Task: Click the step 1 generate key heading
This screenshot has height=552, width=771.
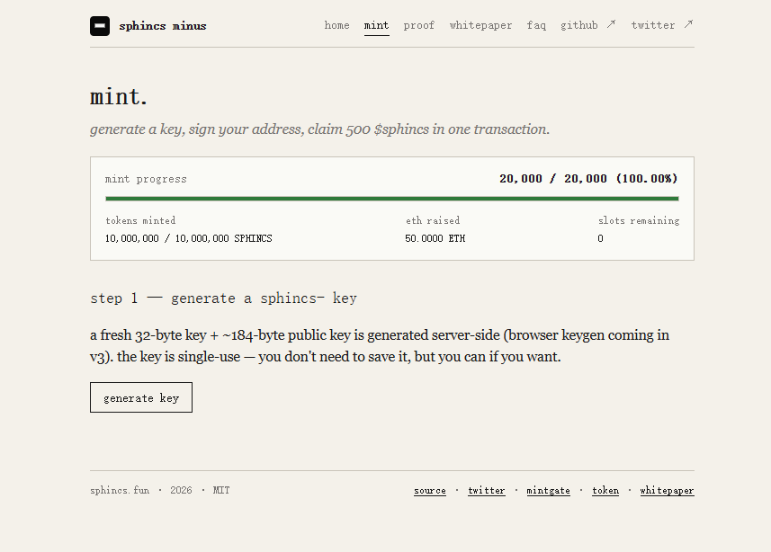Action: (224, 298)
